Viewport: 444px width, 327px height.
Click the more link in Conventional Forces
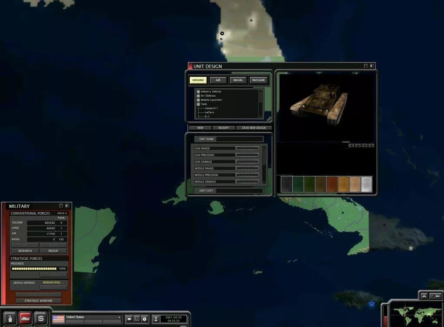(61, 213)
